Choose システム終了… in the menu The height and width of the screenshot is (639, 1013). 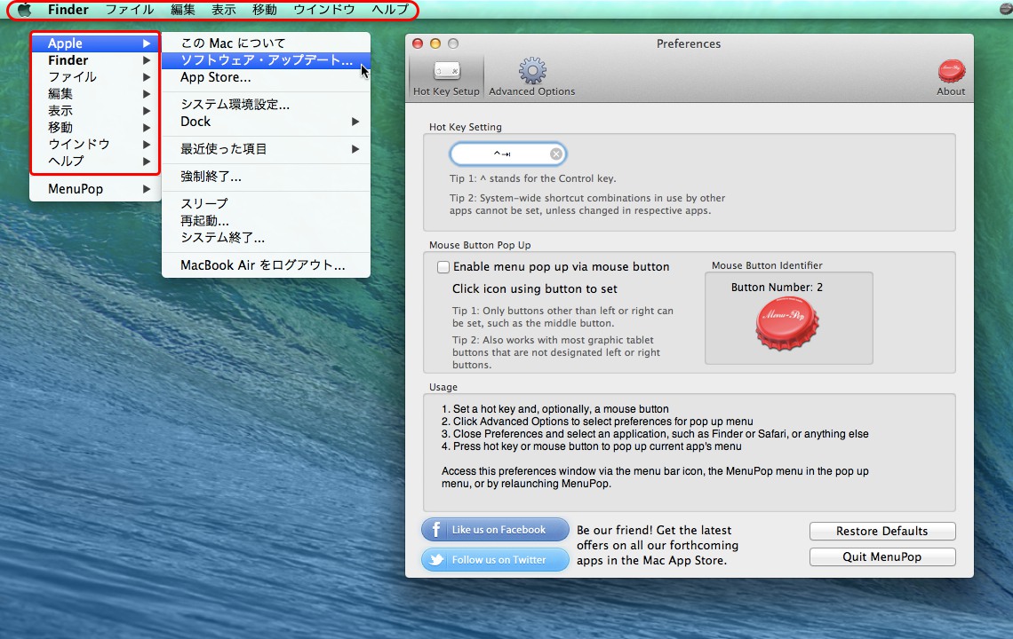coord(266,238)
